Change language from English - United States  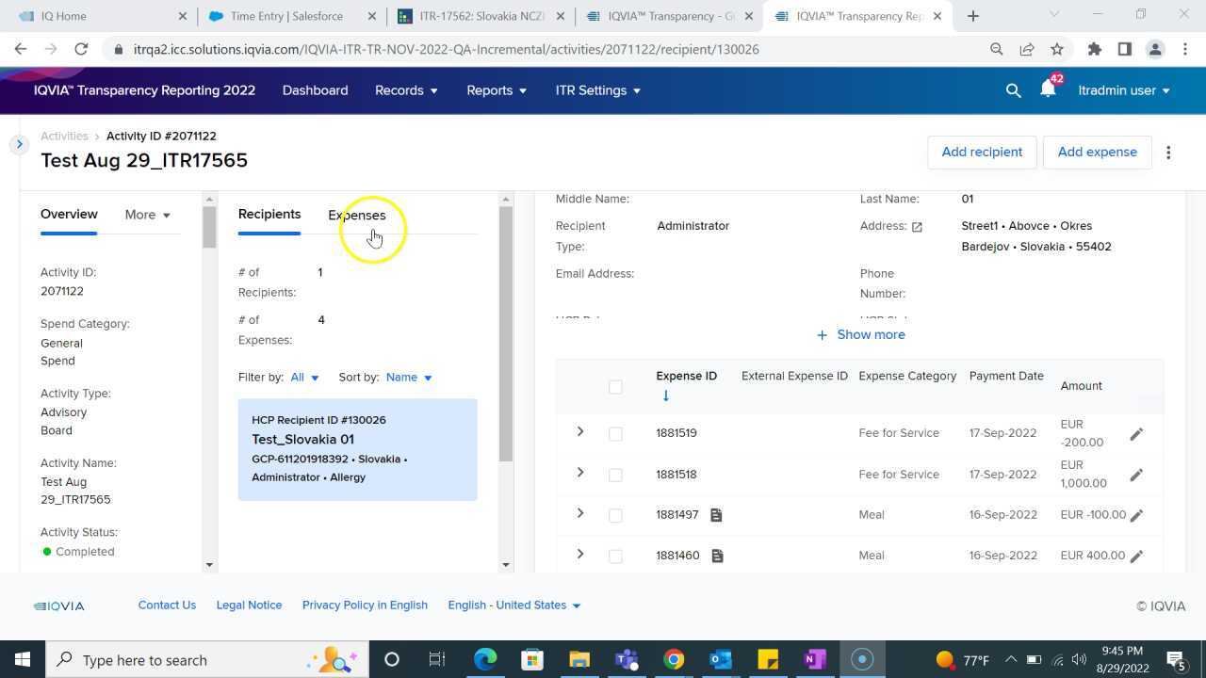(x=514, y=605)
